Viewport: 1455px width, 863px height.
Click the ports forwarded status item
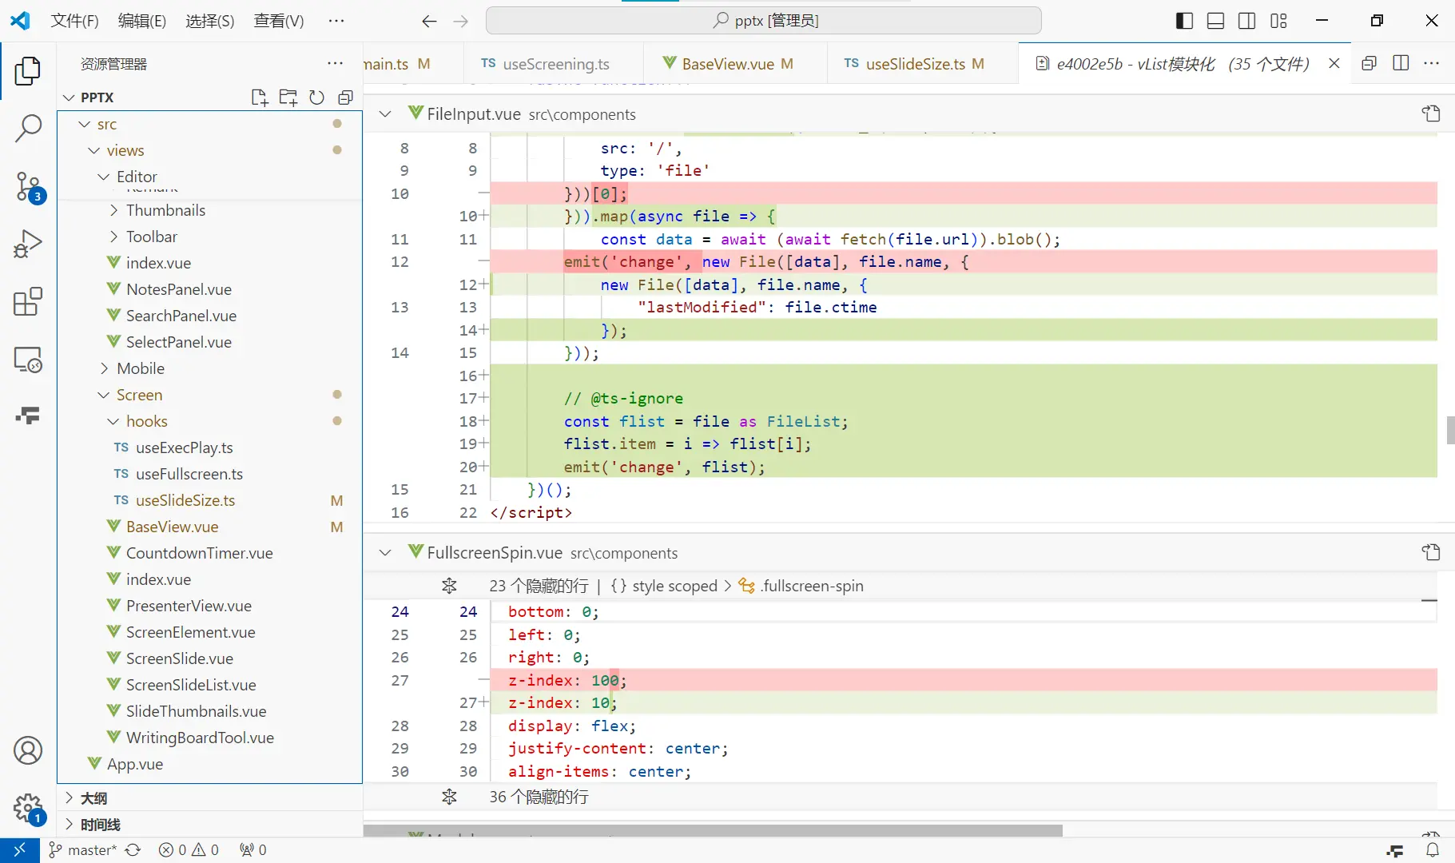[253, 850]
